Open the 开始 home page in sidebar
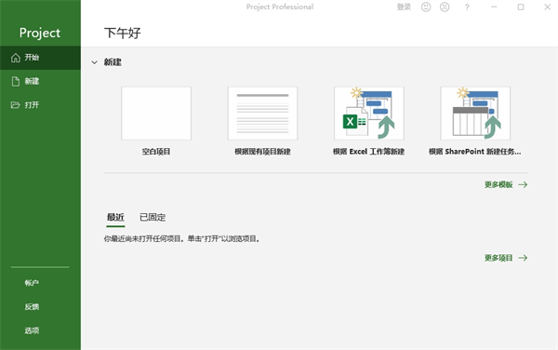 coord(40,58)
